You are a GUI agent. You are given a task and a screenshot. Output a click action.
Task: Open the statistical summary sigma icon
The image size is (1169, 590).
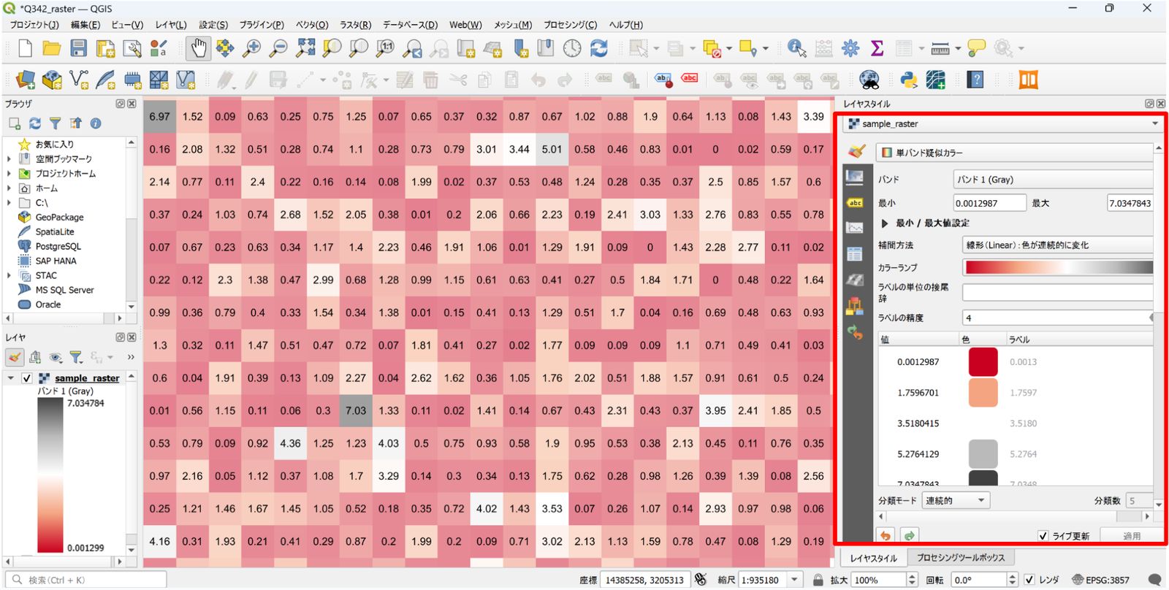[x=877, y=49]
